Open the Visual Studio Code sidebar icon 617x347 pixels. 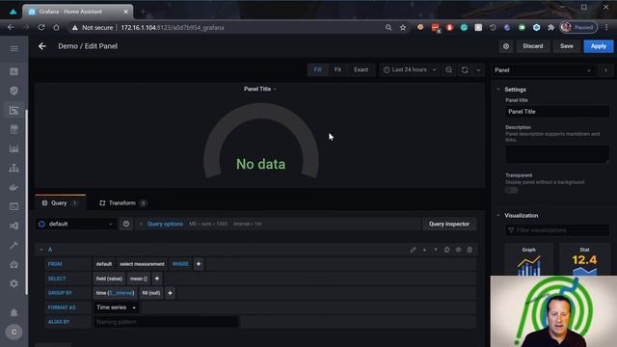click(14, 226)
